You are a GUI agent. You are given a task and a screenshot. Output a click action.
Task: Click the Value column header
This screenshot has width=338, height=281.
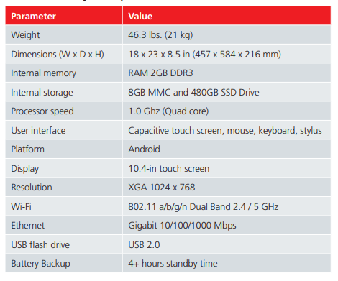click(140, 17)
